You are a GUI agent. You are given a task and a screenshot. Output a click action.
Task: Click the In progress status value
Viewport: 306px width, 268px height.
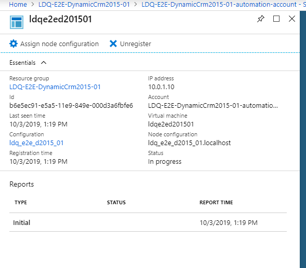(x=165, y=161)
